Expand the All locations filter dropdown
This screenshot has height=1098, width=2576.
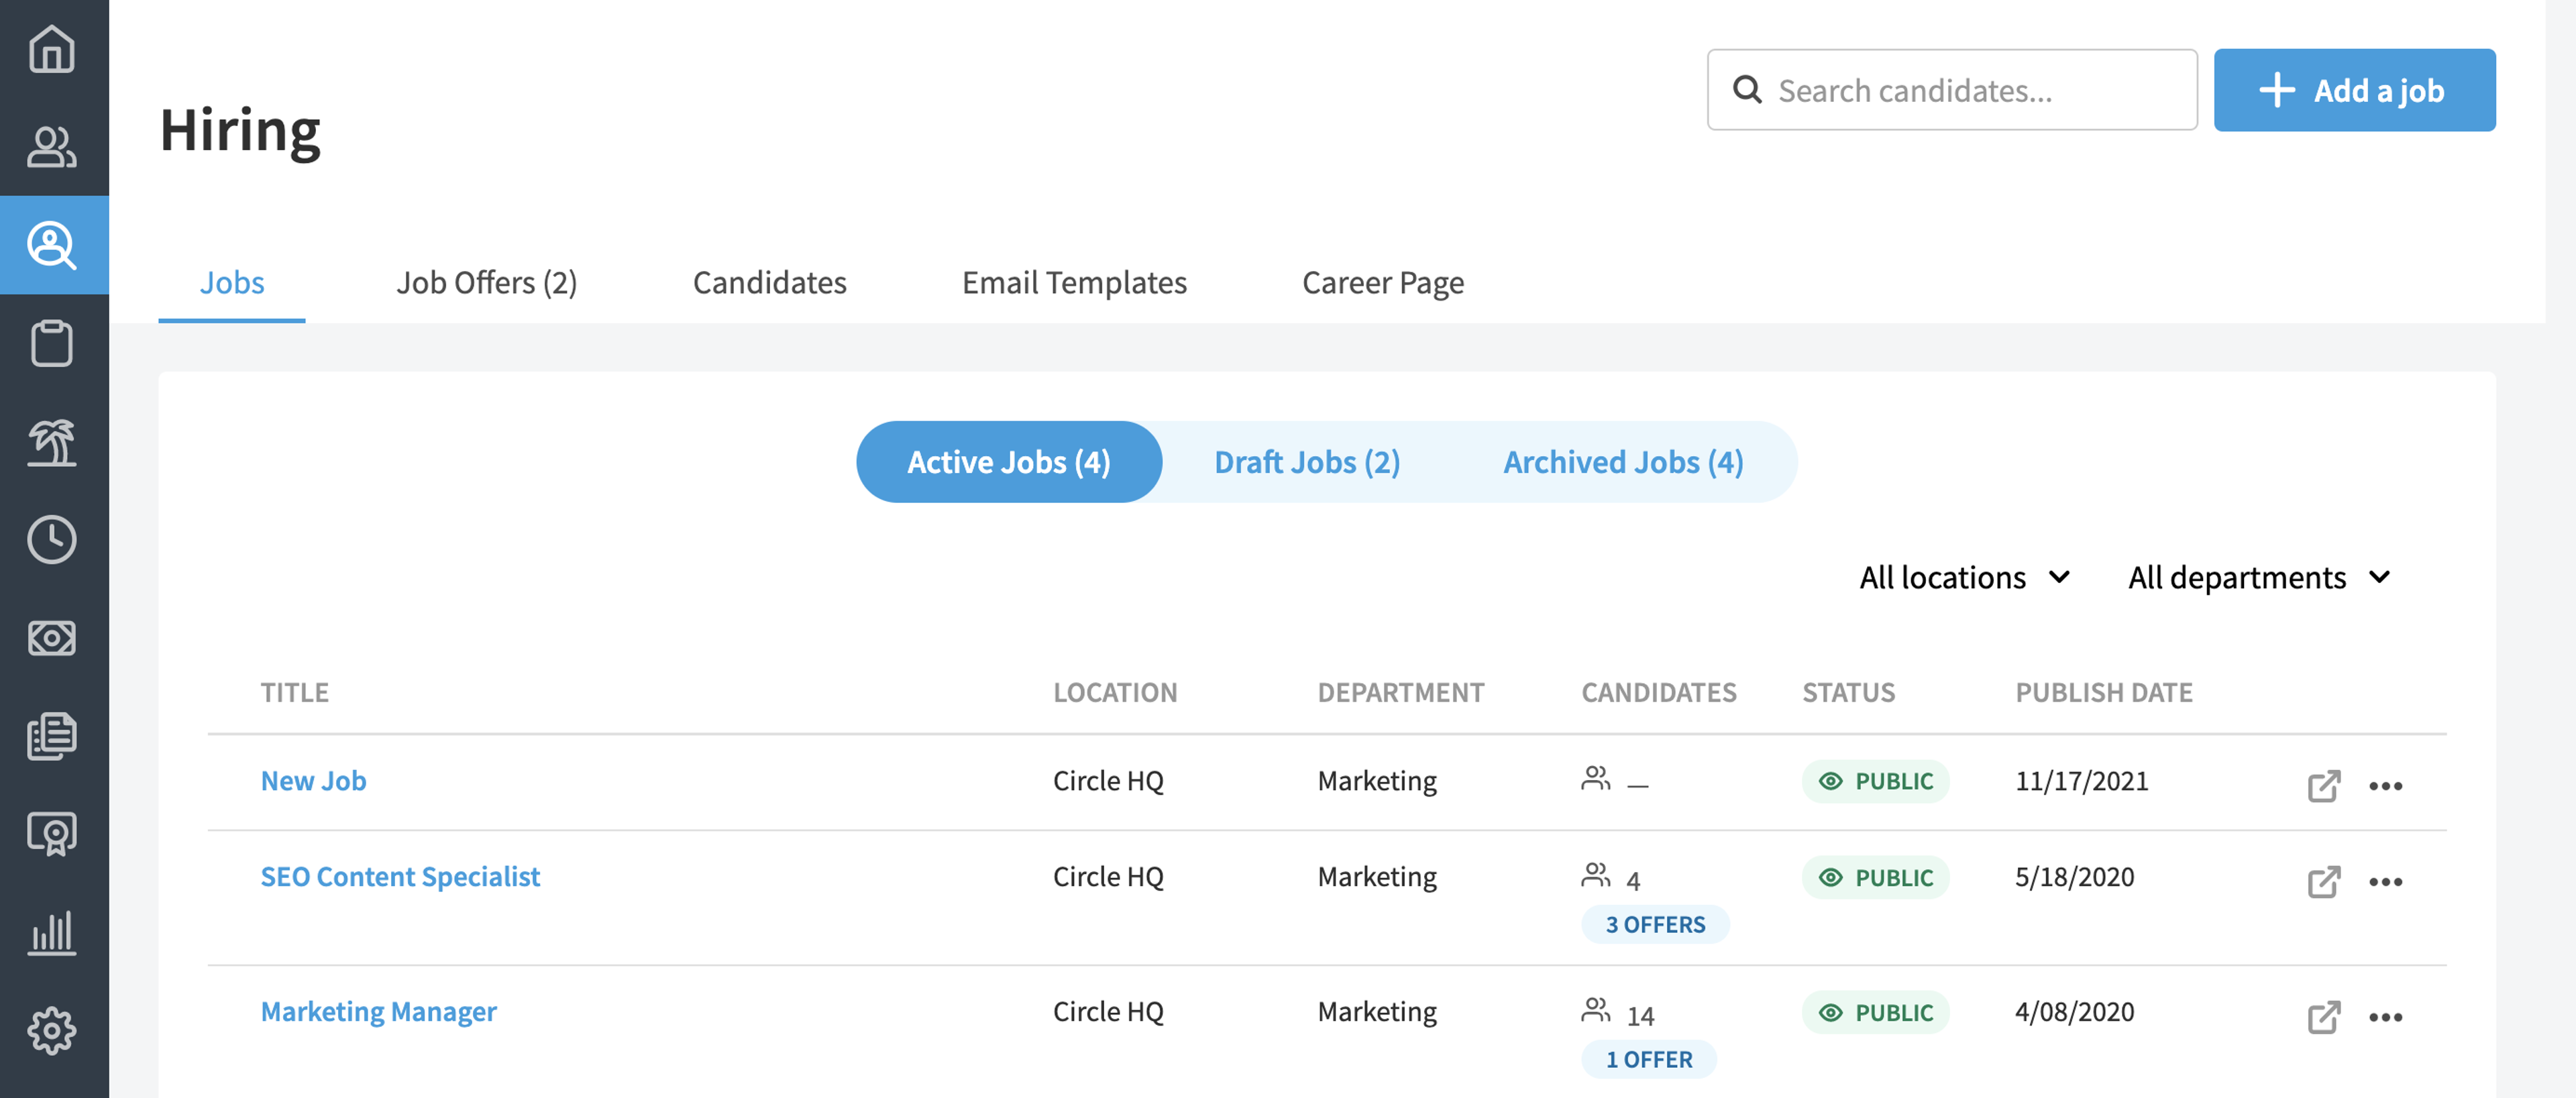click(x=1964, y=577)
